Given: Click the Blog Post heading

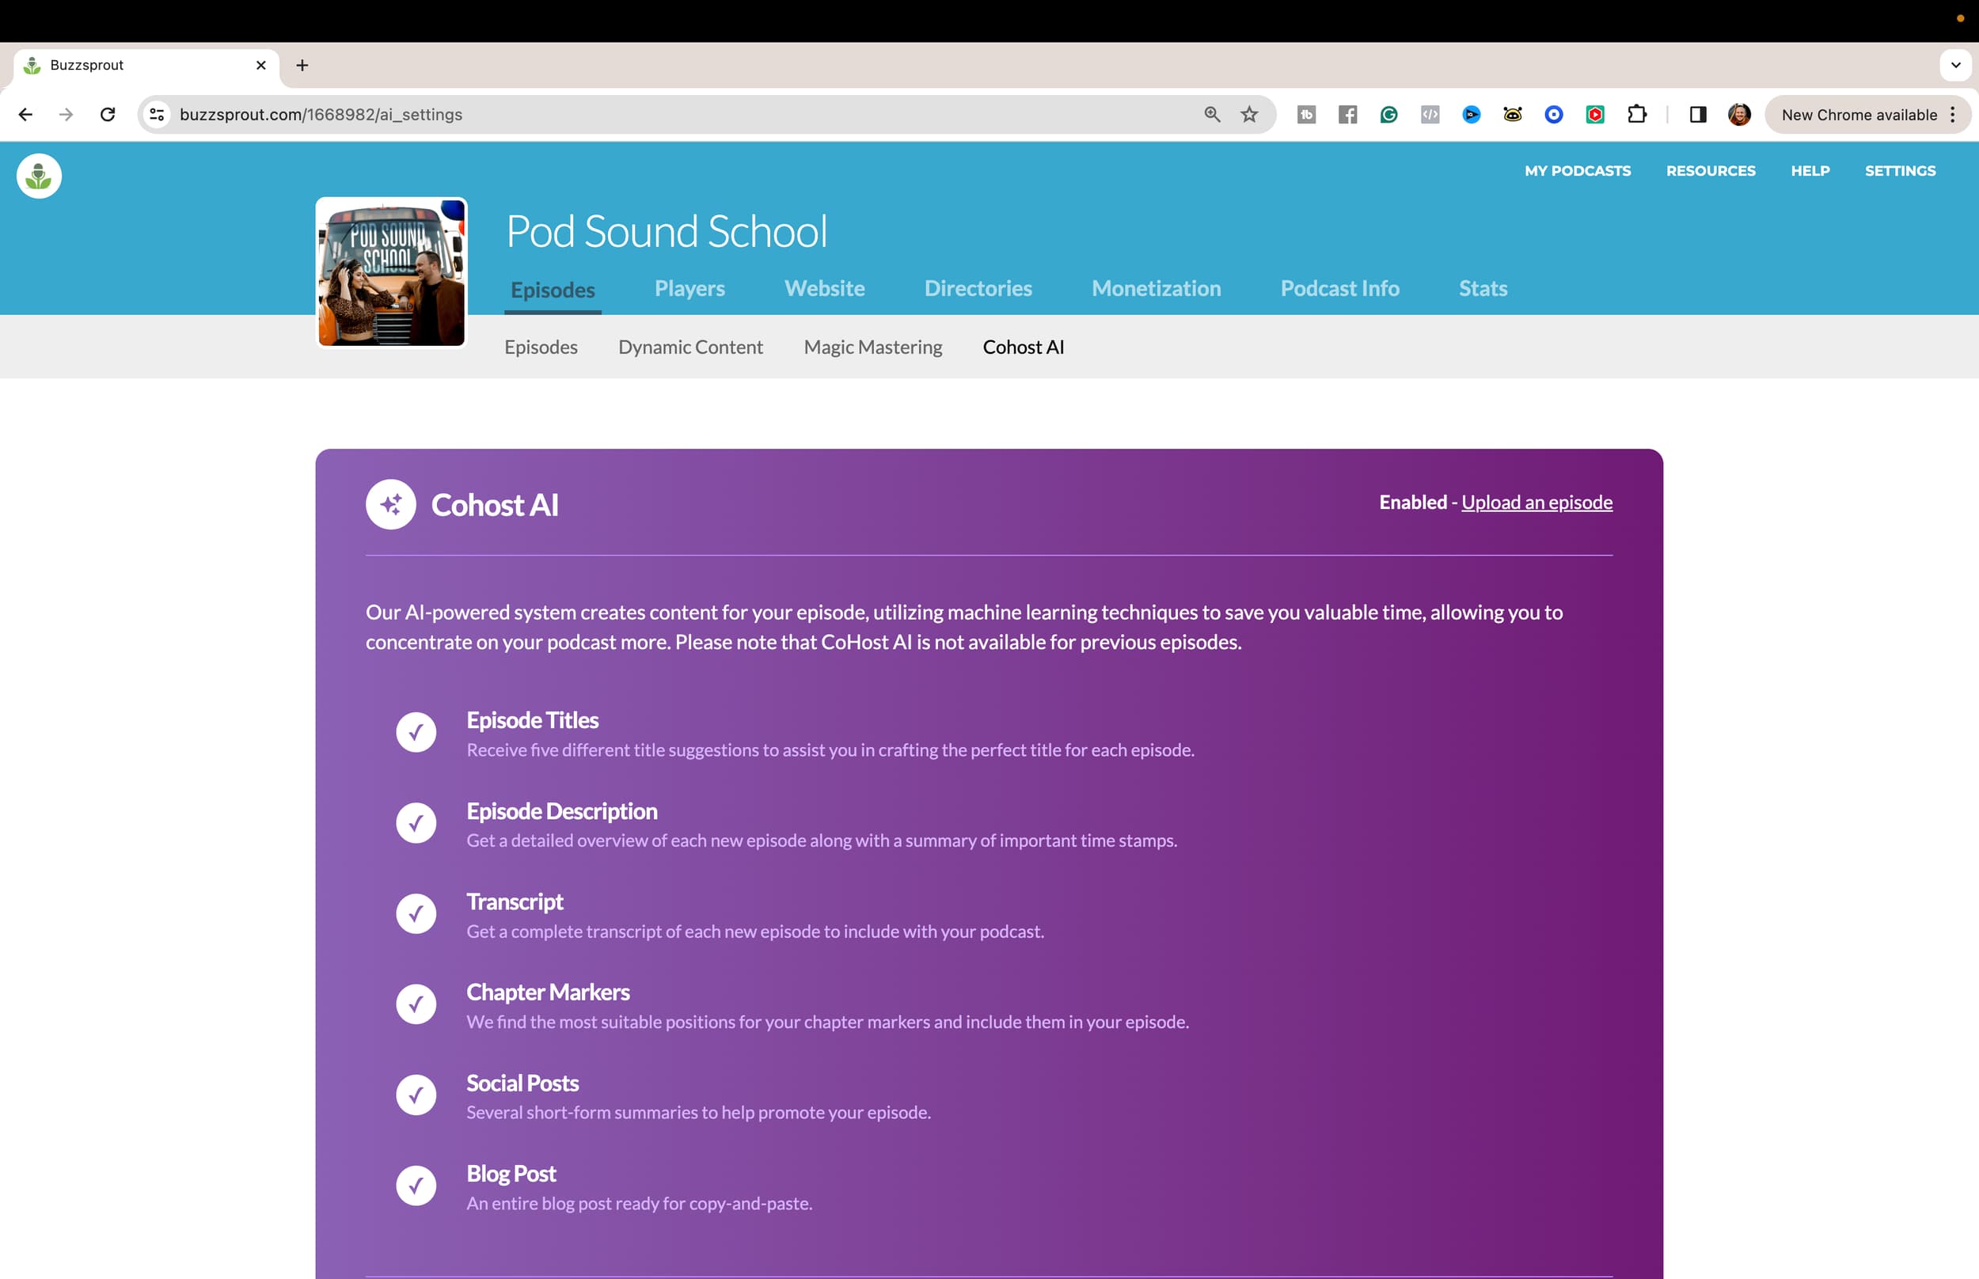Looking at the screenshot, I should 511,1174.
